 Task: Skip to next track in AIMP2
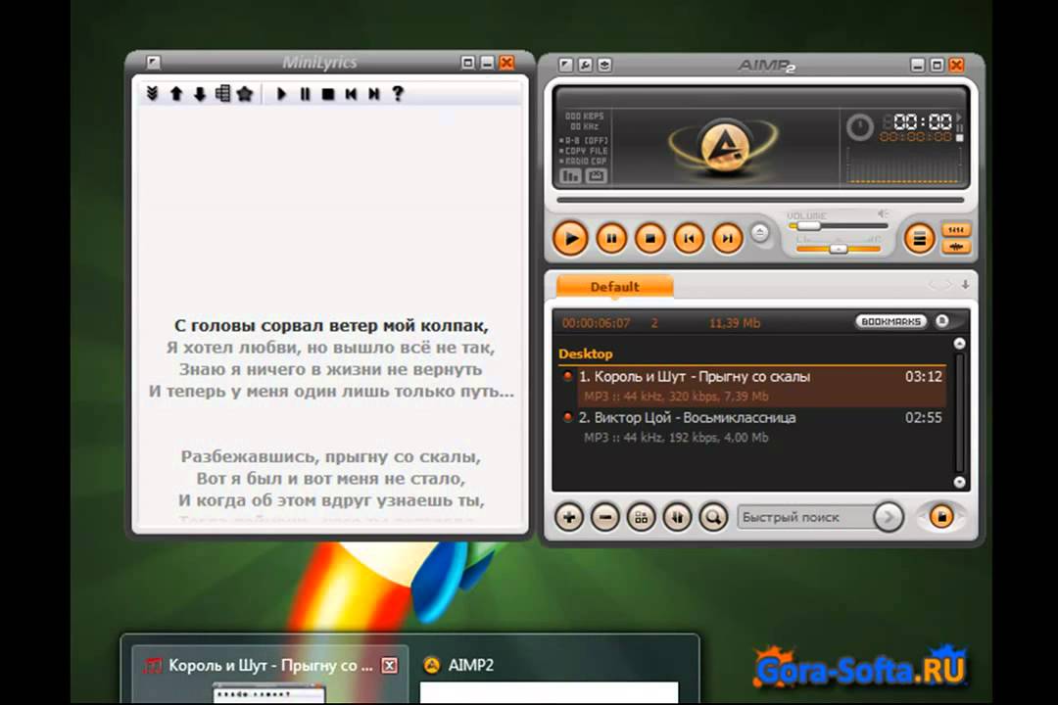727,238
